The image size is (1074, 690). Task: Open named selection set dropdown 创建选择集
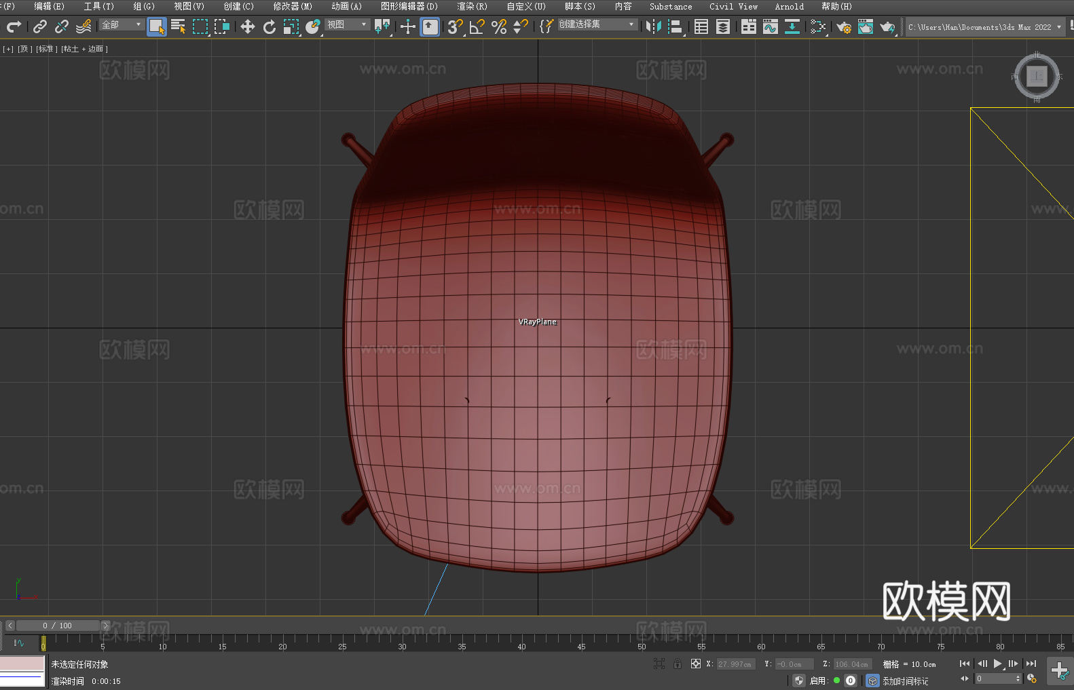[597, 24]
